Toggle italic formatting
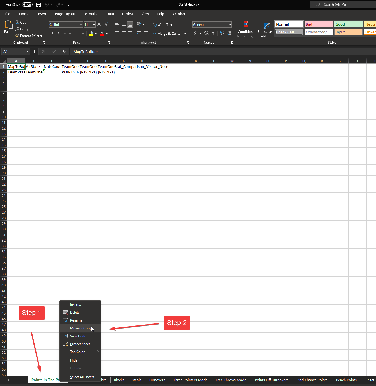This screenshot has width=376, height=386. (x=58, y=33)
